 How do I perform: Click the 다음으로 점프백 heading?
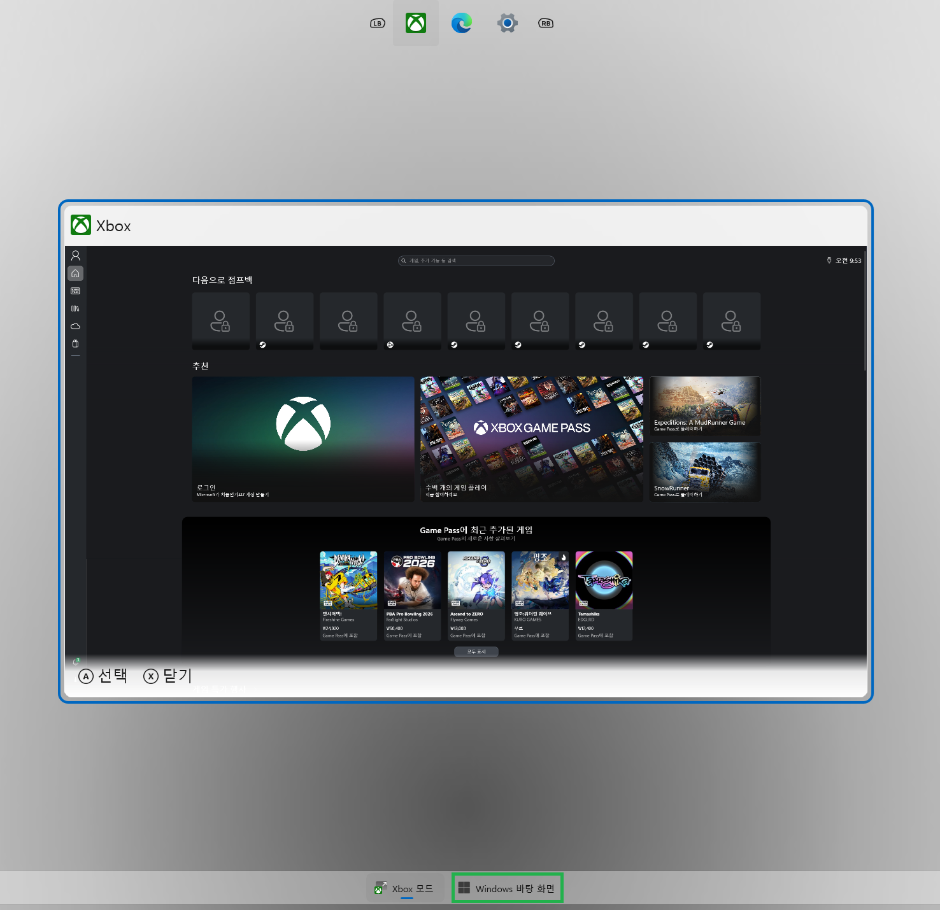coord(222,280)
